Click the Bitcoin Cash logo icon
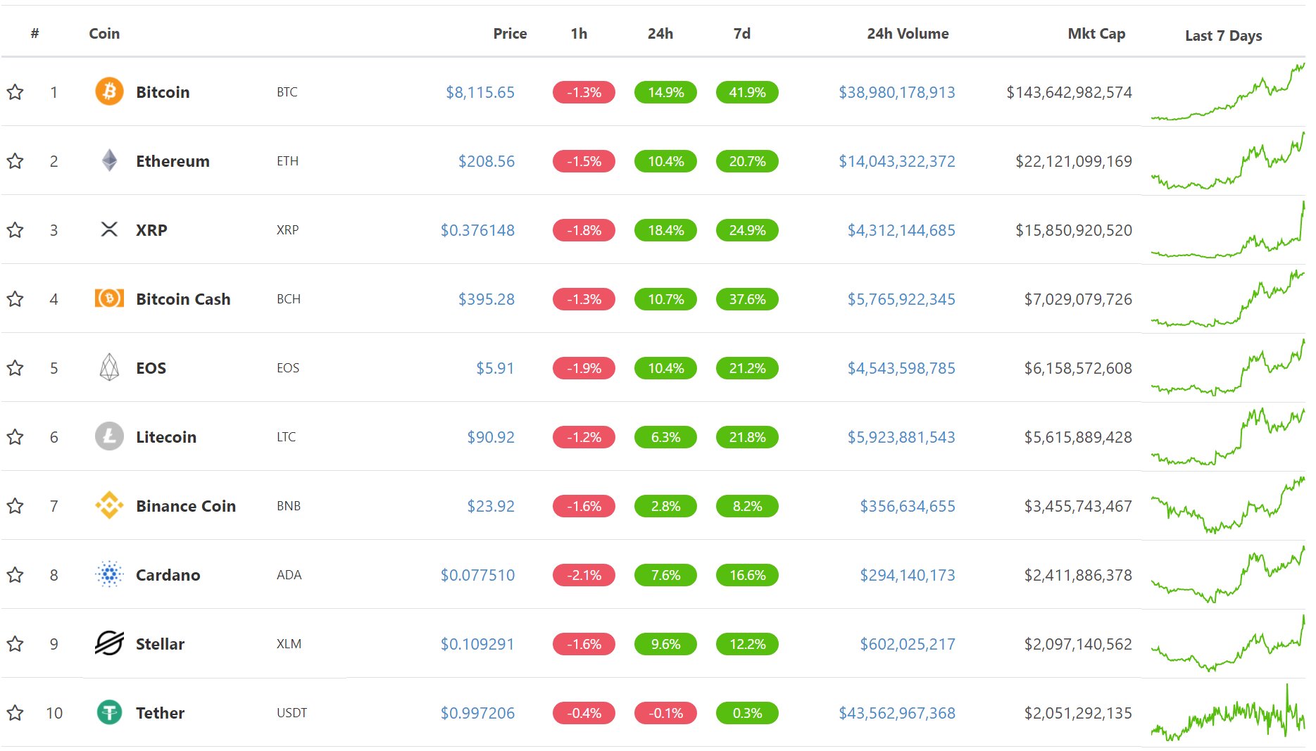Viewport: 1316px width, 751px height. (x=109, y=298)
